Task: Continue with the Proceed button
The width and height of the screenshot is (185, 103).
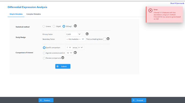Action: pyautogui.click(x=139, y=100)
